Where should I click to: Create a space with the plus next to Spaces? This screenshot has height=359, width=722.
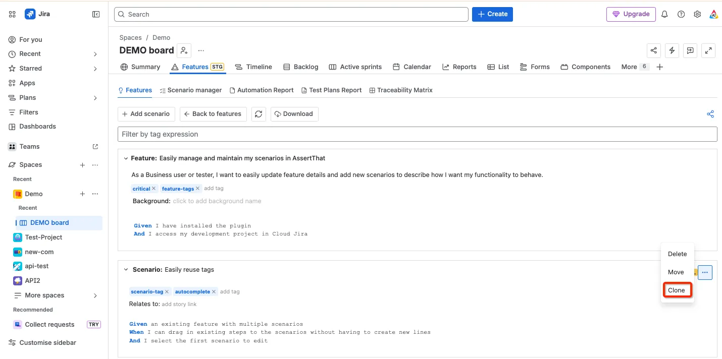82,165
